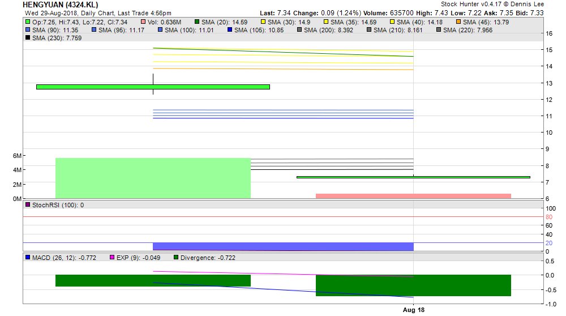Click the SMA (210) gray swatch
This screenshot has width=566, height=316.
pyautogui.click(x=369, y=30)
